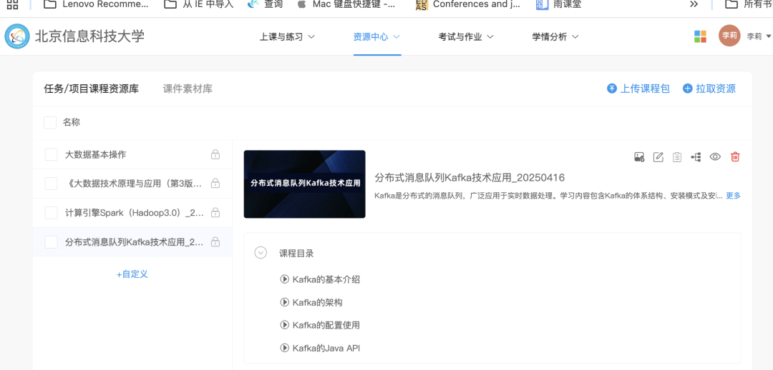Play the Kafka的基本介绍 lesson icon
The width and height of the screenshot is (773, 370).
point(285,279)
